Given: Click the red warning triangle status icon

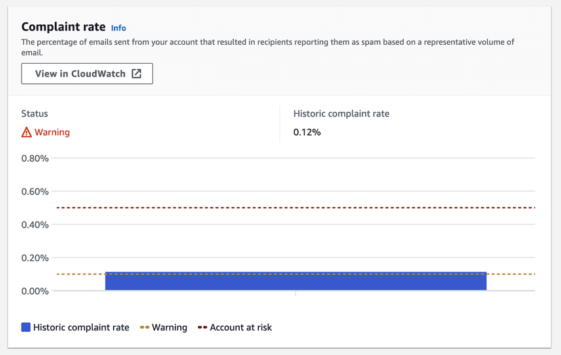Looking at the screenshot, I should (26, 133).
